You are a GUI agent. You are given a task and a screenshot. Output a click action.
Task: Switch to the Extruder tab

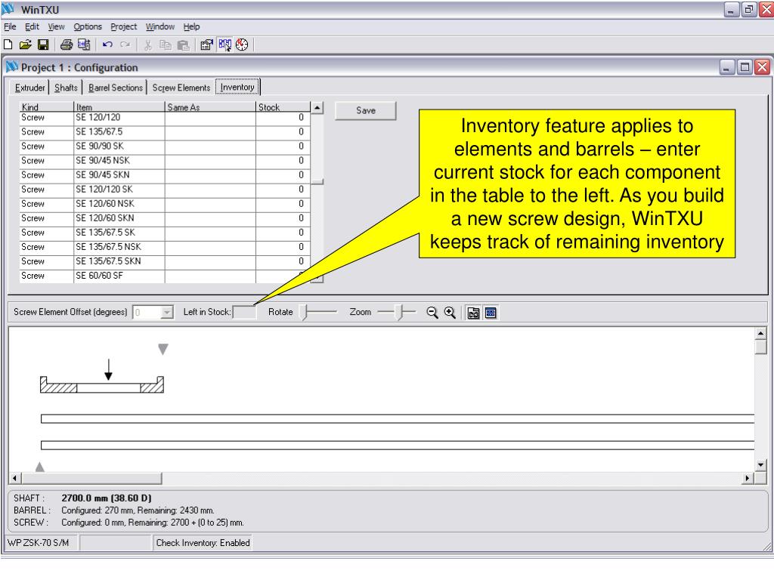click(x=29, y=88)
